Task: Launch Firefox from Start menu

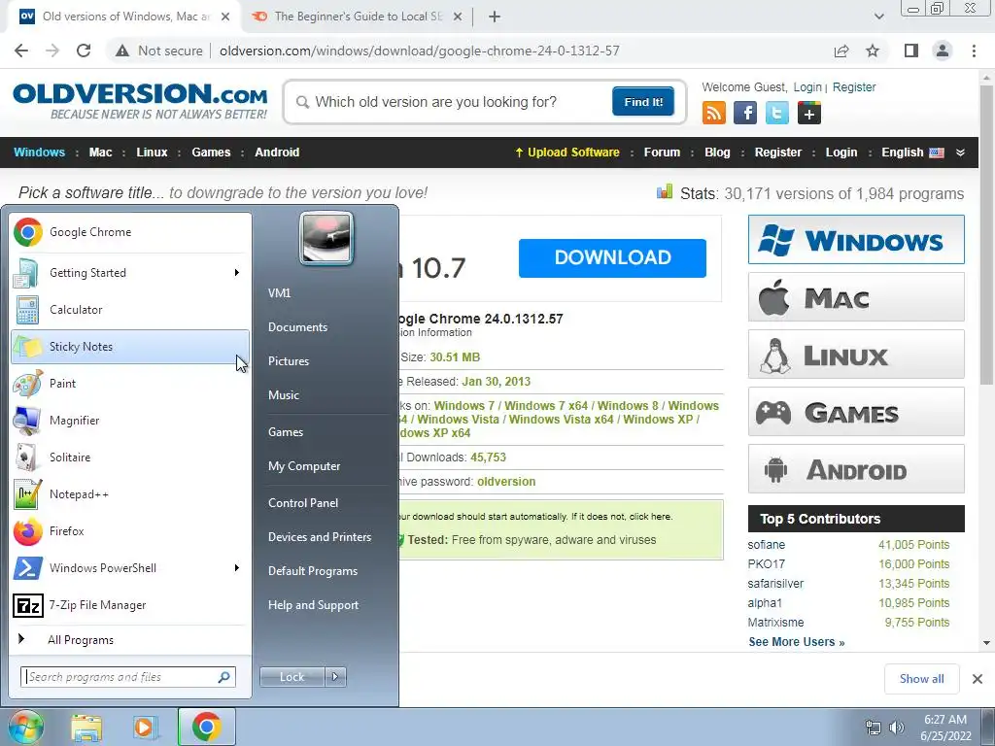Action: [x=130, y=531]
